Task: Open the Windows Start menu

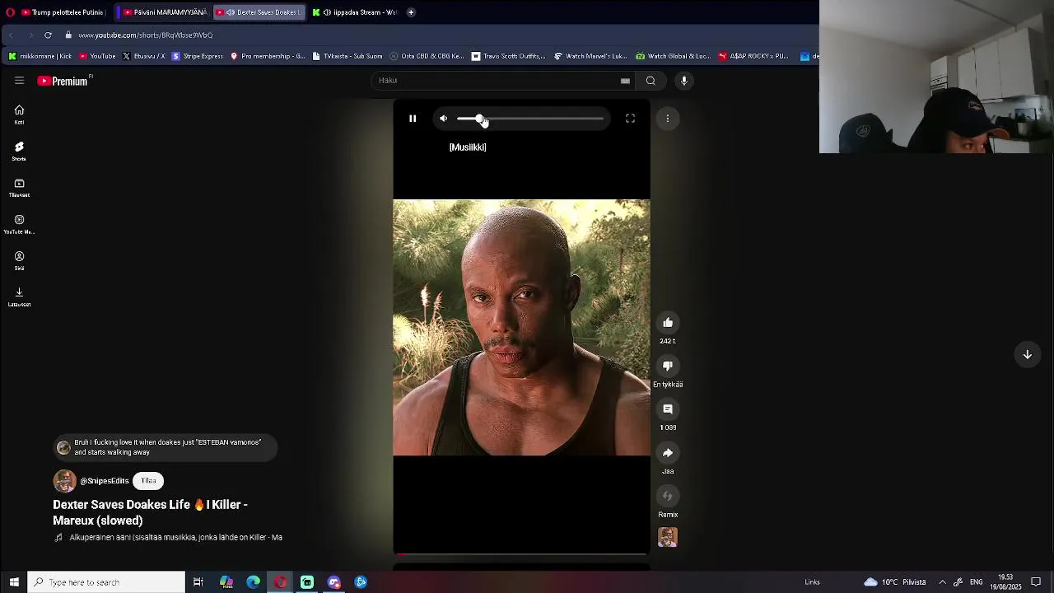Action: click(x=14, y=582)
